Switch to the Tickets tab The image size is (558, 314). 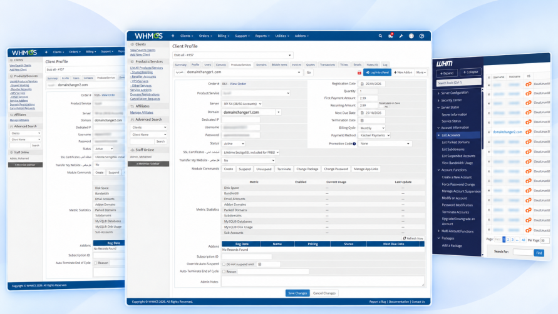(x=344, y=64)
